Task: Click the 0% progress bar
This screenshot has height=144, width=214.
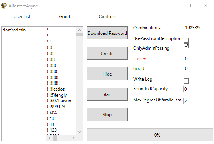Action: click(x=150, y=135)
